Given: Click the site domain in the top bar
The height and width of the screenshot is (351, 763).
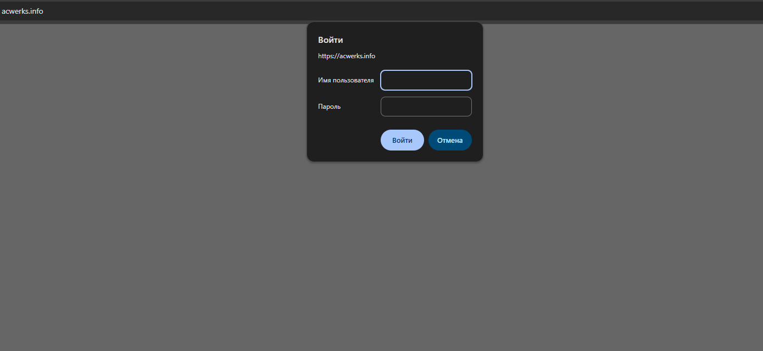Looking at the screenshot, I should pyautogui.click(x=23, y=11).
